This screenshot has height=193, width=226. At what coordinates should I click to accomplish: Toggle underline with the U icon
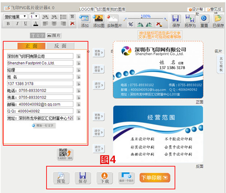(26, 24)
